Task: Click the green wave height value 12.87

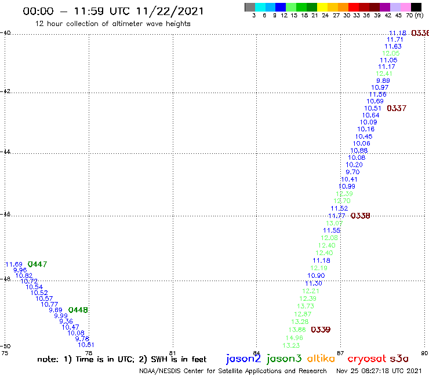Action: point(303,314)
